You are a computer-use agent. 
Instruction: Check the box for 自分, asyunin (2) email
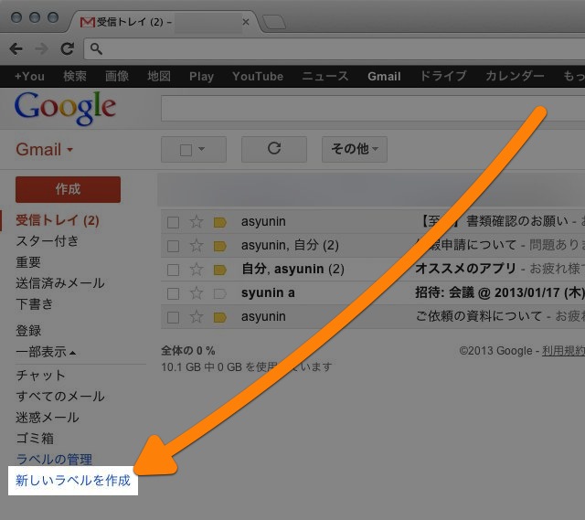(x=173, y=271)
